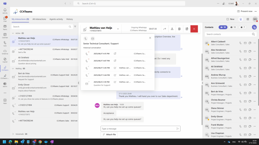The height and width of the screenshot is (145, 259).
Task: Switch to the All interactions tab
Action: tap(39, 19)
